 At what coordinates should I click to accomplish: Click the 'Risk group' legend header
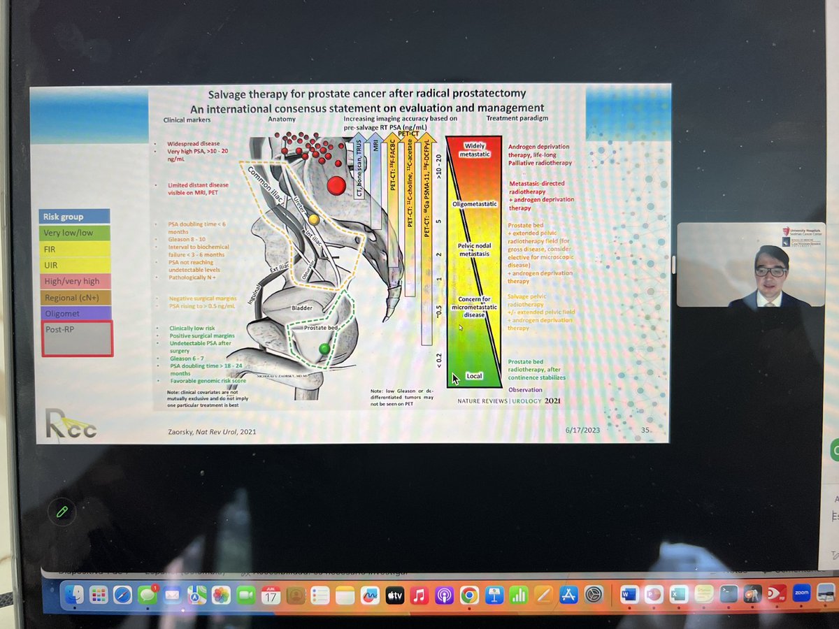point(76,217)
